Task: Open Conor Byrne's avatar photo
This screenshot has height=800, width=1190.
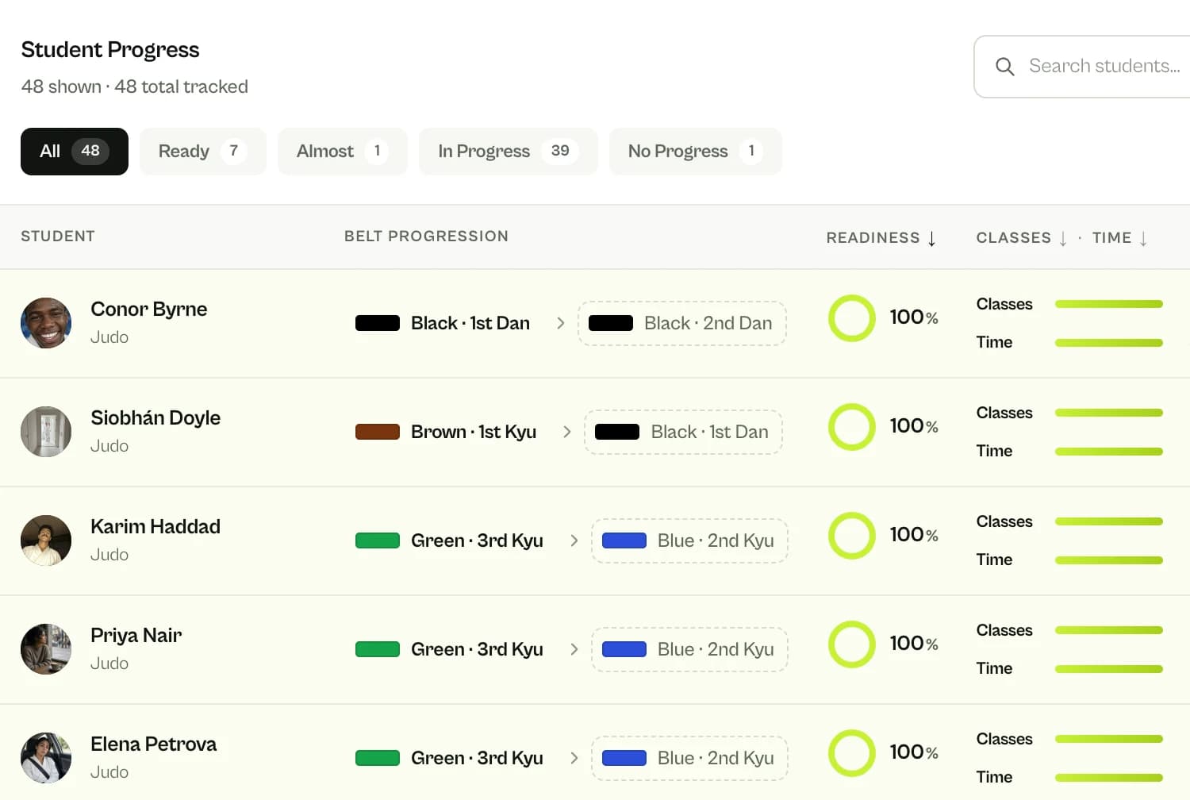Action: point(46,323)
